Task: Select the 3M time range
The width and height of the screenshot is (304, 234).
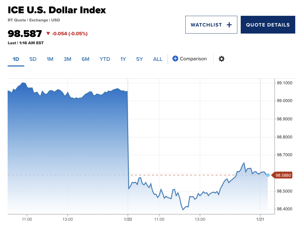Action: pyautogui.click(x=67, y=59)
